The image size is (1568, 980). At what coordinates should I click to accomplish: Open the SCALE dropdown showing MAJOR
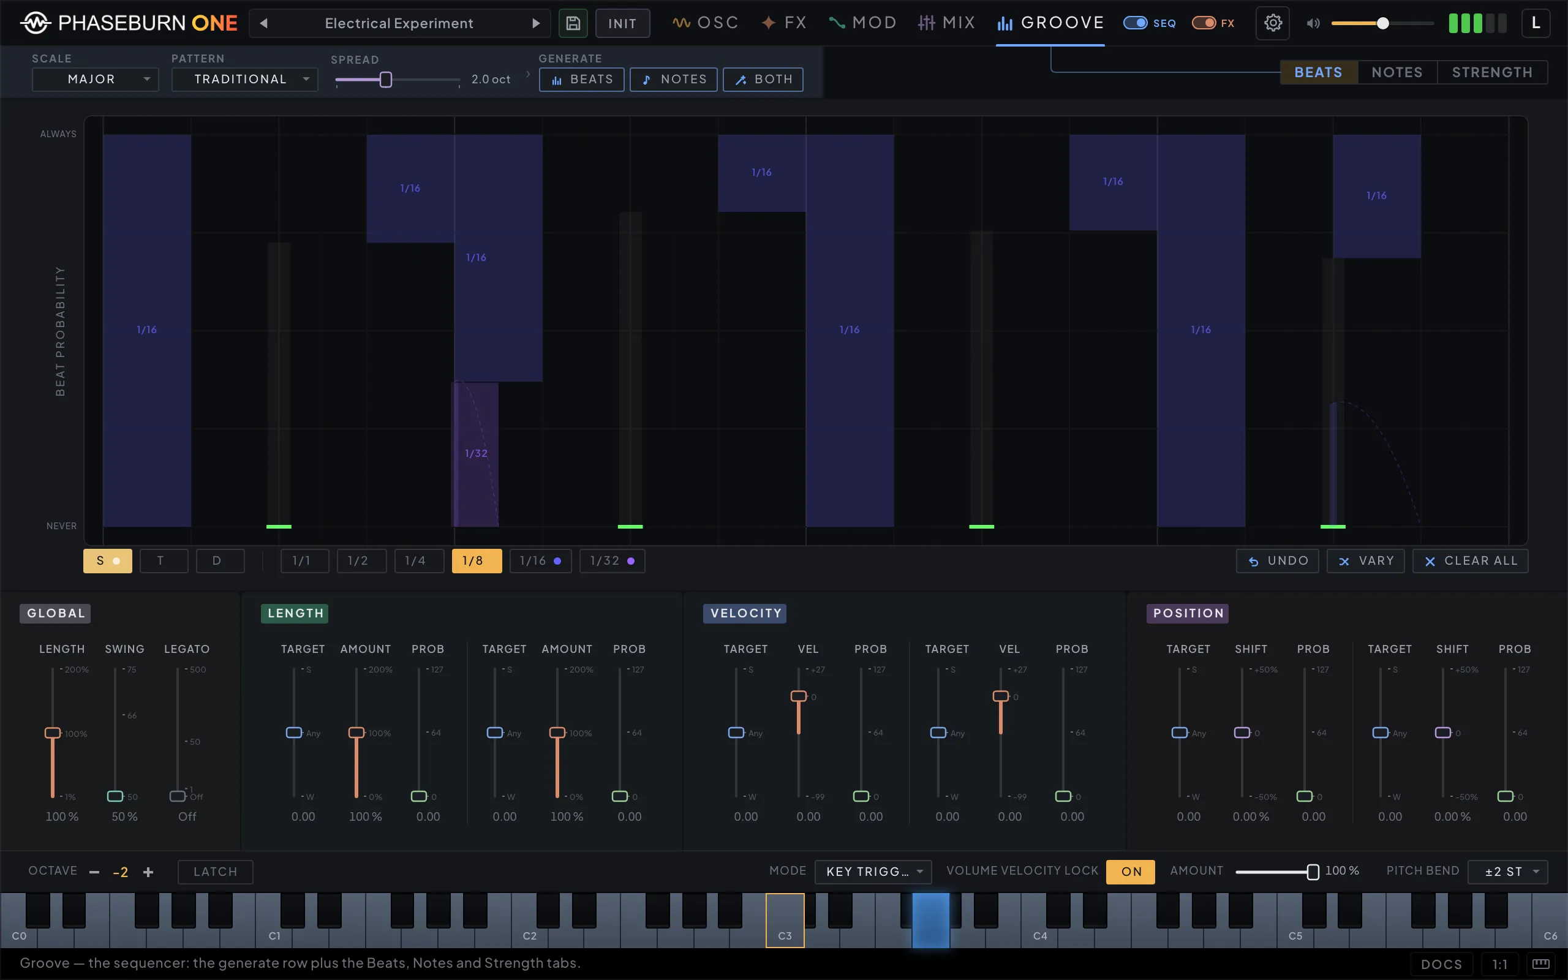96,80
